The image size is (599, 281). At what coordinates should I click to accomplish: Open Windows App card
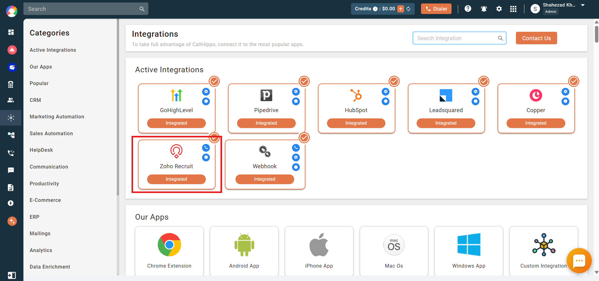(469, 251)
